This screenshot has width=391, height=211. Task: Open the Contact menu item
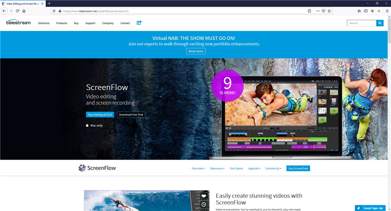[x=125, y=23]
